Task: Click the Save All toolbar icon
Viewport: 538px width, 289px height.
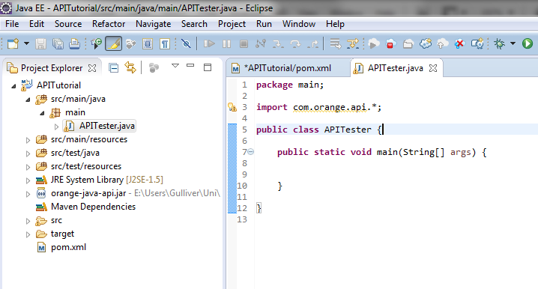Action: (x=58, y=43)
